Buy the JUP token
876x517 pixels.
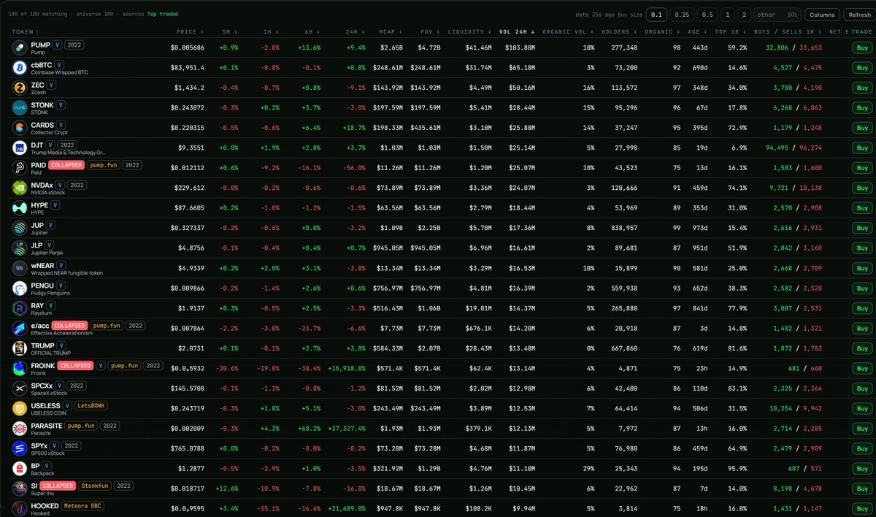click(862, 228)
